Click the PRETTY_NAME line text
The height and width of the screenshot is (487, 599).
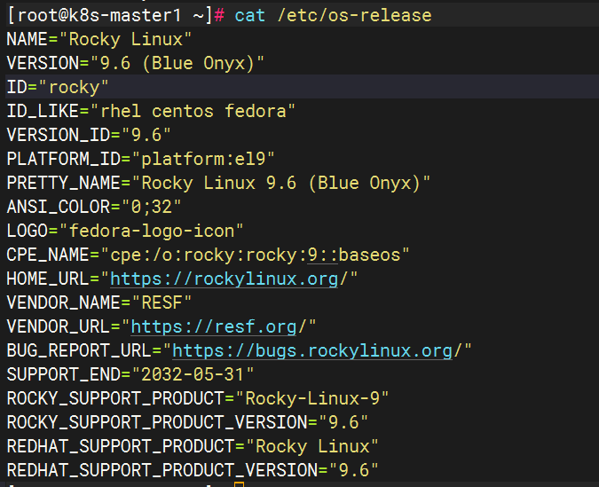tap(218, 184)
